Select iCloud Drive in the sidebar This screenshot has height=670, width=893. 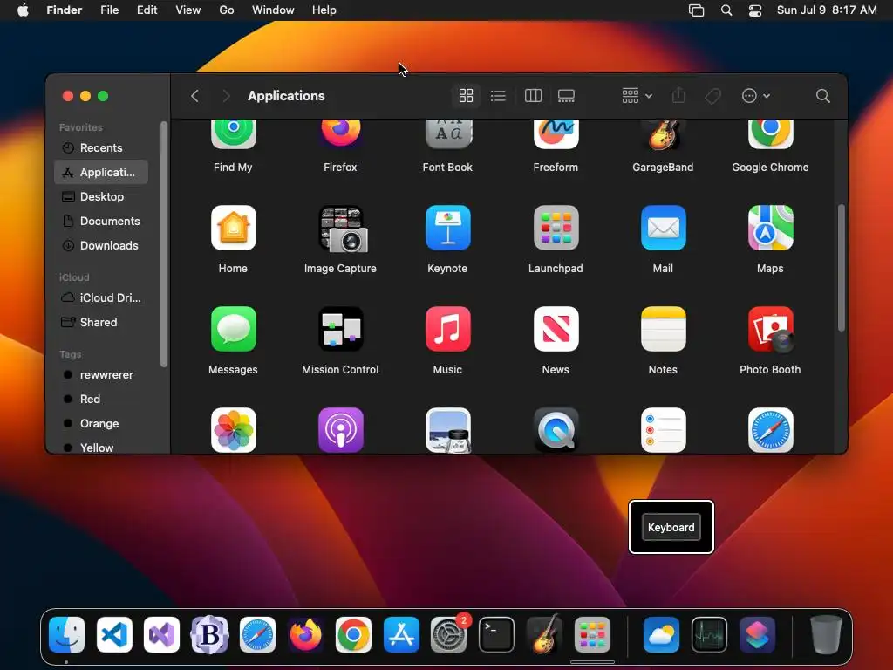pyautogui.click(x=101, y=298)
